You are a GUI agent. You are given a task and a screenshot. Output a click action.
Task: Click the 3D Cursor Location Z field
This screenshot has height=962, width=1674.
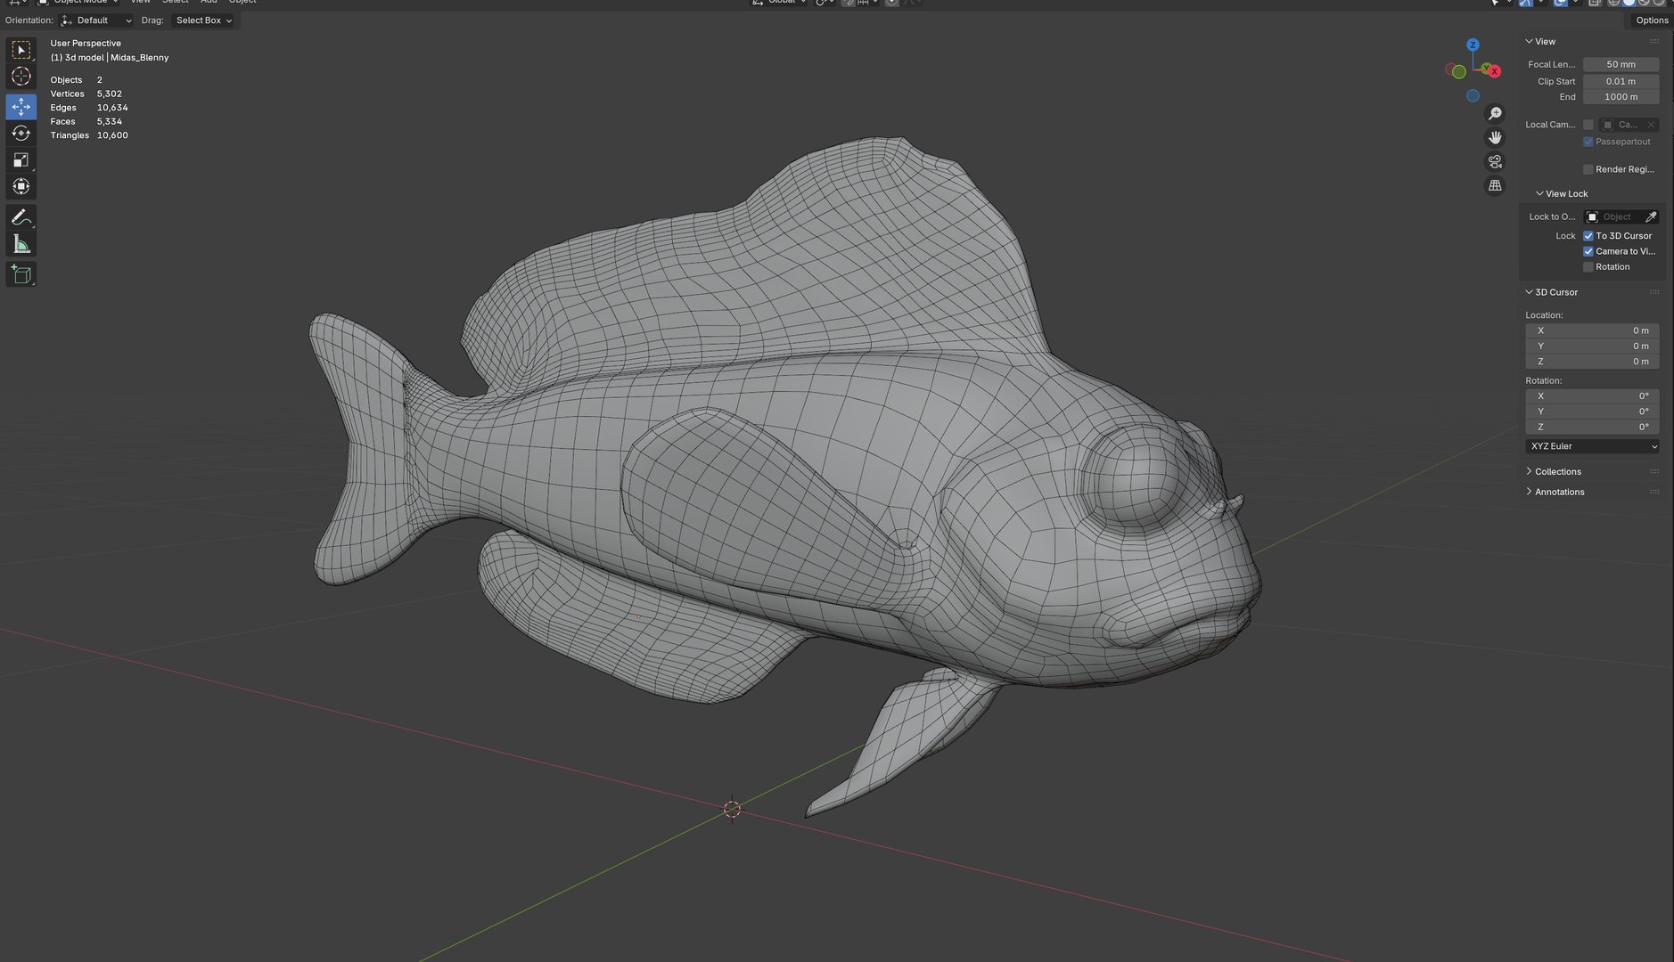pyautogui.click(x=1592, y=362)
